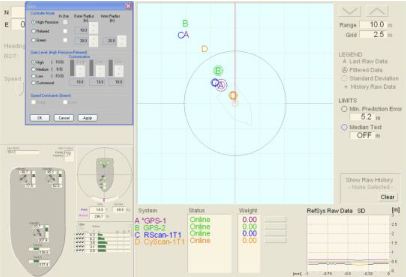Click Clear under Show Raw History
The image size is (406, 277).
coord(387,197)
